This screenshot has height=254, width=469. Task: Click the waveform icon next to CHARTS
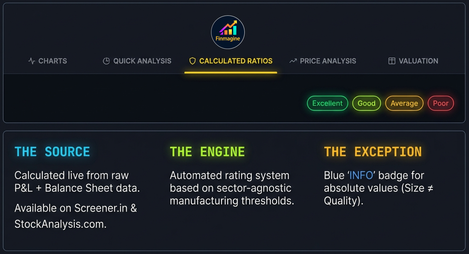click(x=31, y=61)
